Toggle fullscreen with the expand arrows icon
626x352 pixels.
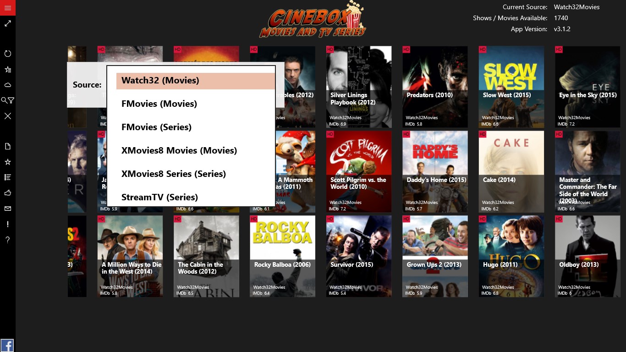pos(8,23)
